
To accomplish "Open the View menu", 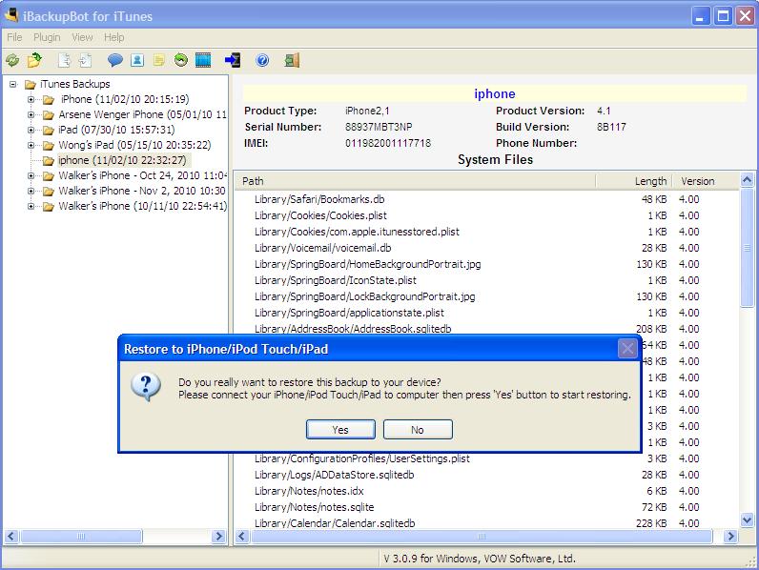I will pyautogui.click(x=82, y=37).
